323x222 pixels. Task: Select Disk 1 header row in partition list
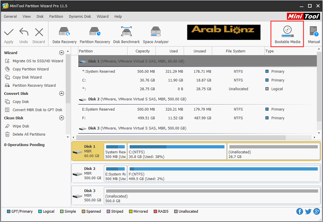click(x=197, y=61)
